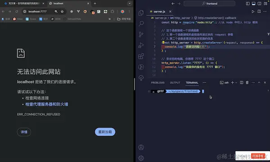The image size is (270, 162).
Task: Open the Chrome Extensions puzzle icon
Action: click(112, 12)
